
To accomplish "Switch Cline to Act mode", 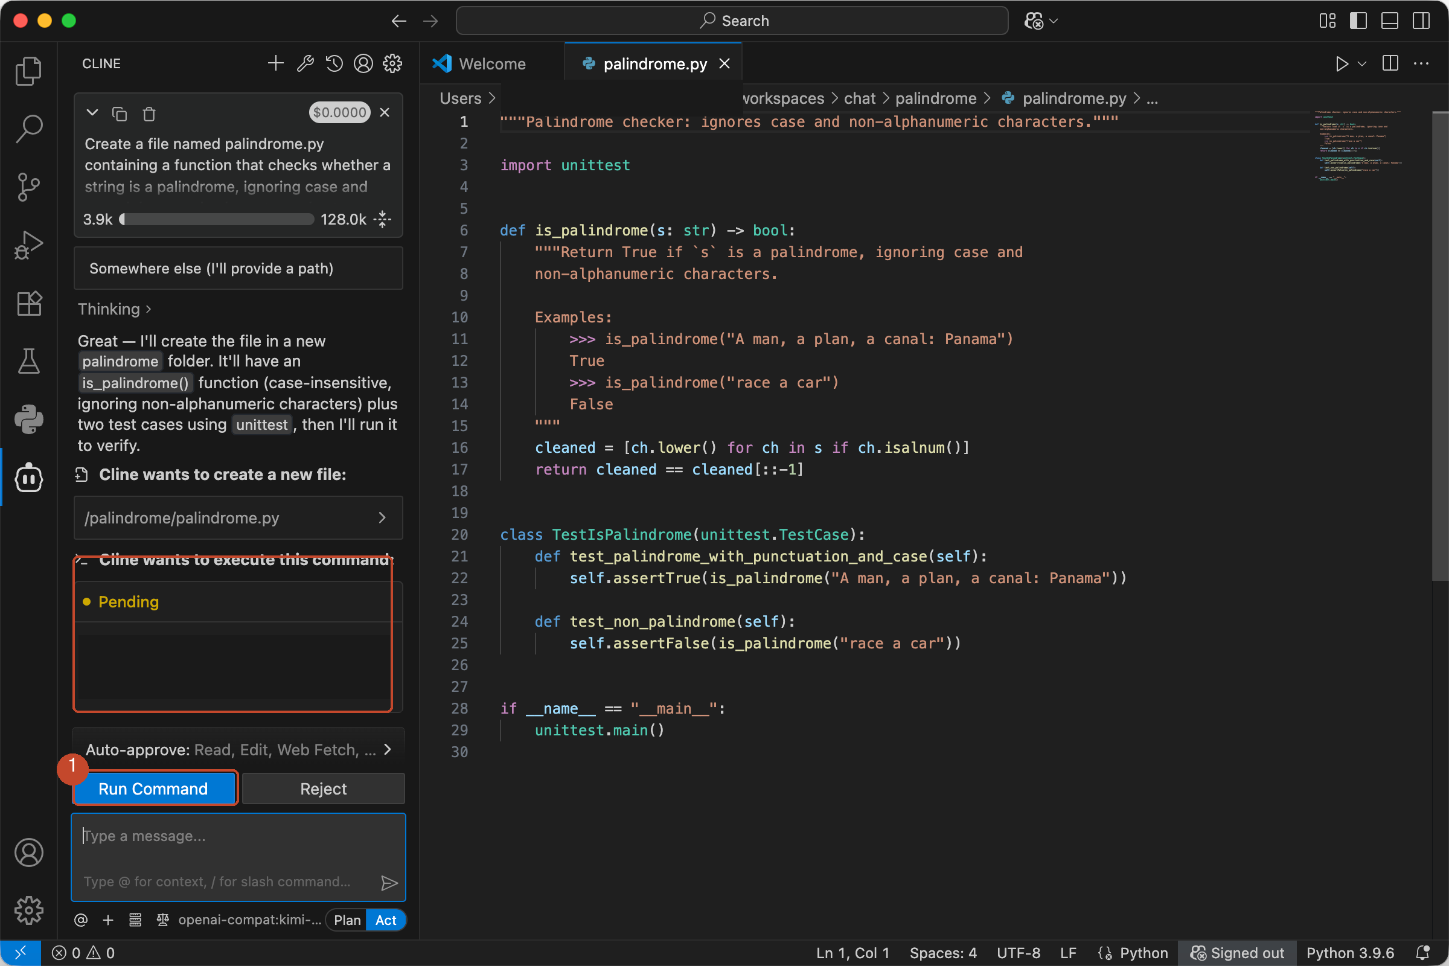I will tap(386, 920).
